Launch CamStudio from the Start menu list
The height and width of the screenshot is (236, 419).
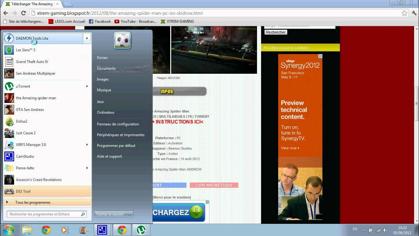pos(47,156)
